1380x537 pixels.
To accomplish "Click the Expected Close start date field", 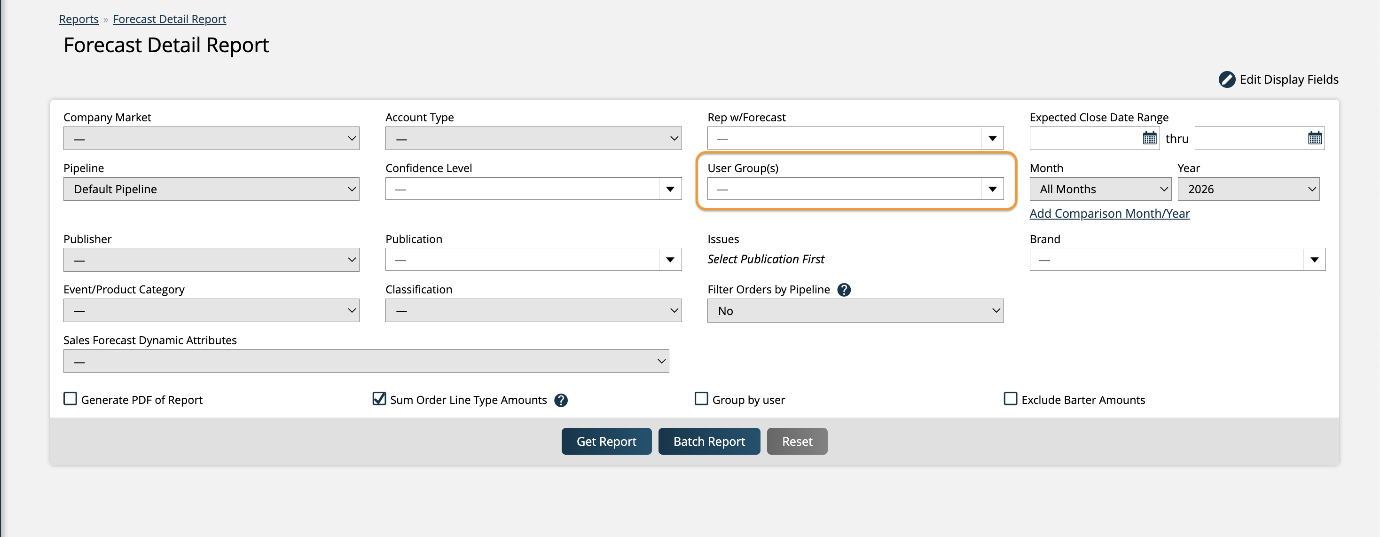I will coord(1085,138).
